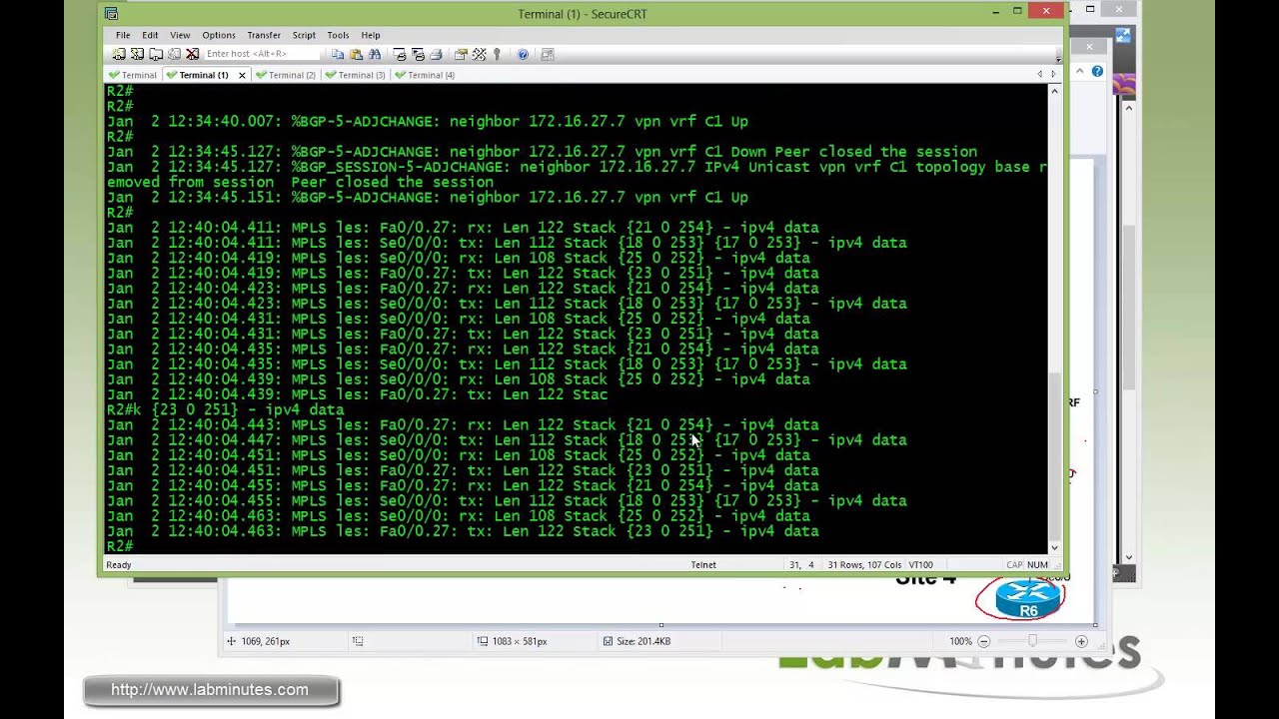This screenshot has height=719, width=1279.
Task: Open the Script menu
Action: pos(304,35)
